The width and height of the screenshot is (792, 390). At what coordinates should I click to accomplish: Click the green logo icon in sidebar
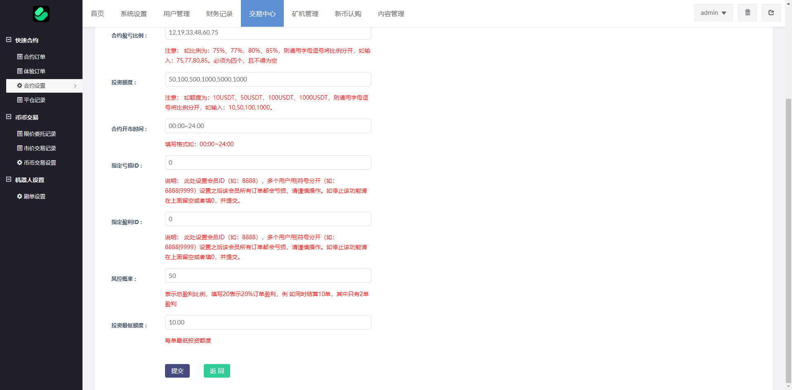point(41,14)
